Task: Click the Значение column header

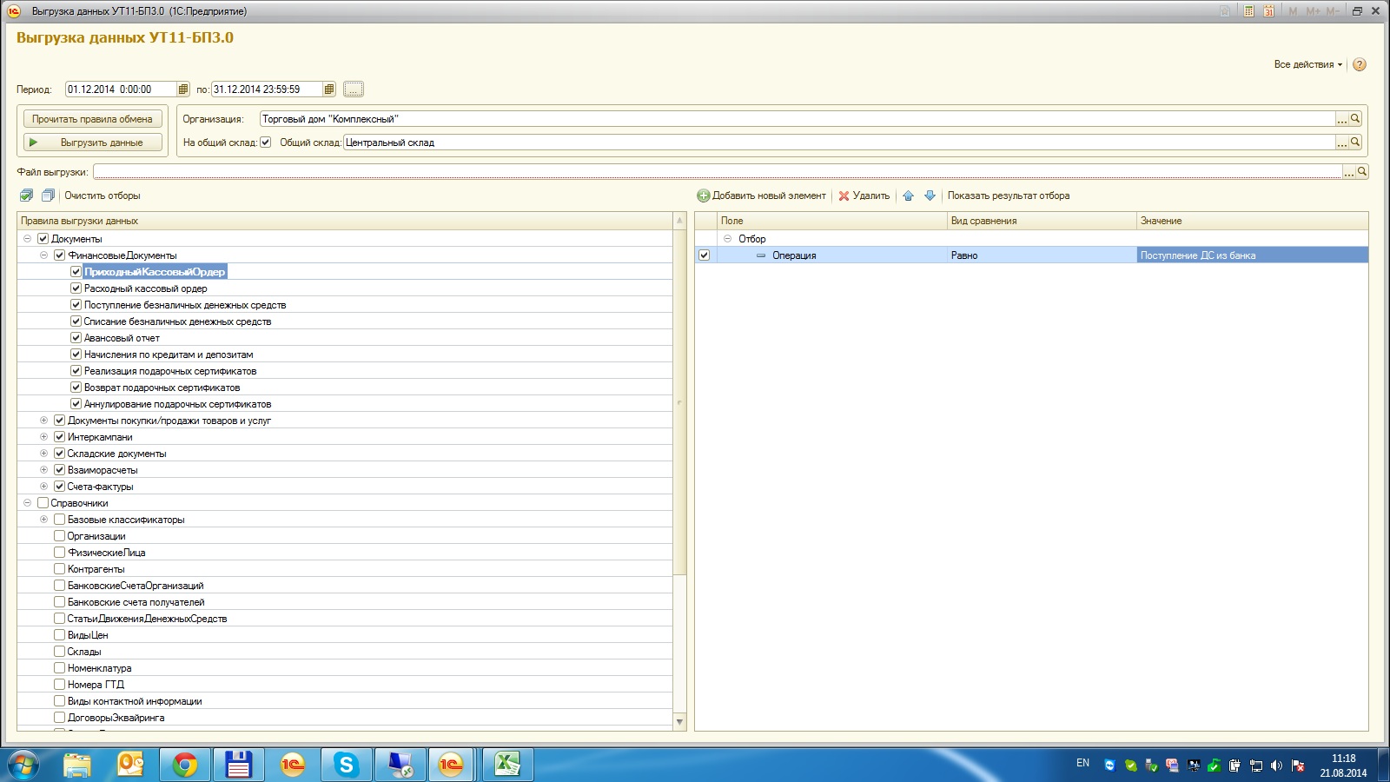Action: (x=1252, y=221)
